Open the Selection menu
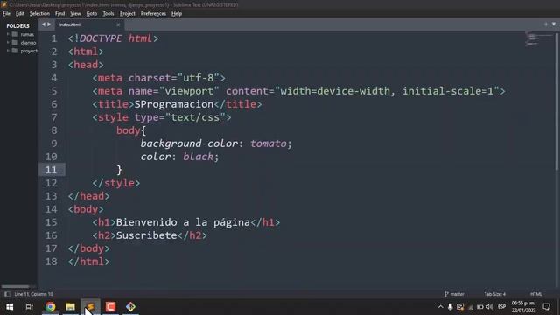Image resolution: width=560 pixels, height=315 pixels. coord(39,14)
